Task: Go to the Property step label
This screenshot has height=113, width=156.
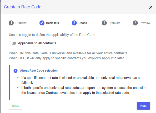Action: point(21,23)
